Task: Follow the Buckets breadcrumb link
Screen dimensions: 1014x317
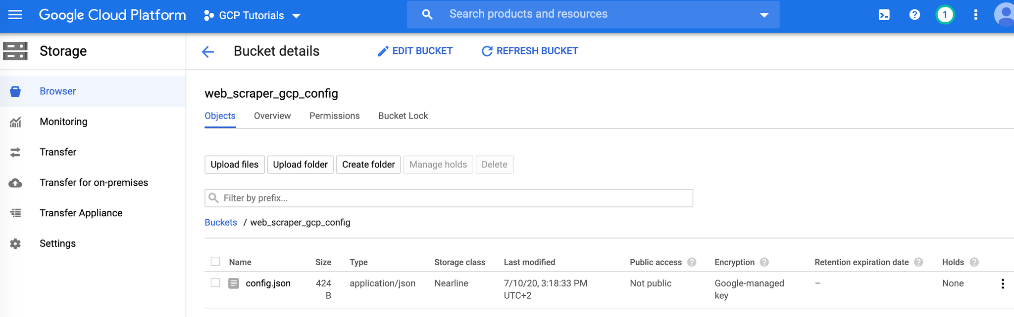Action: point(221,223)
